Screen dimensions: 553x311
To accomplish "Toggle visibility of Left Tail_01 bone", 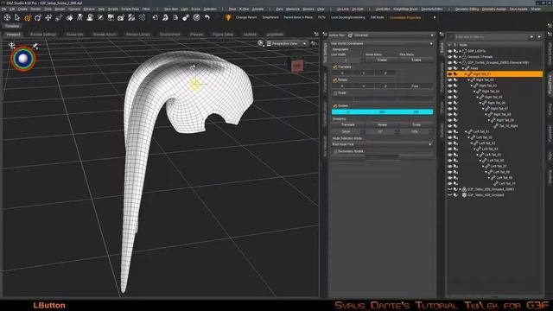I will [449, 132].
